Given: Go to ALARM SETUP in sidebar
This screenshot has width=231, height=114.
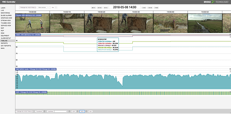Looking at the screenshot, I should (5, 38).
